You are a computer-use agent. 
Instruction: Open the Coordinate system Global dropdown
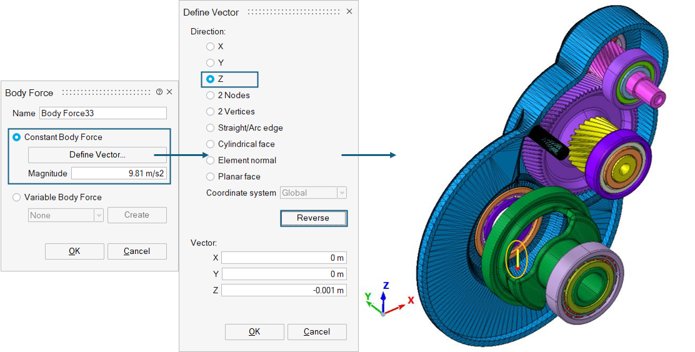tap(313, 193)
